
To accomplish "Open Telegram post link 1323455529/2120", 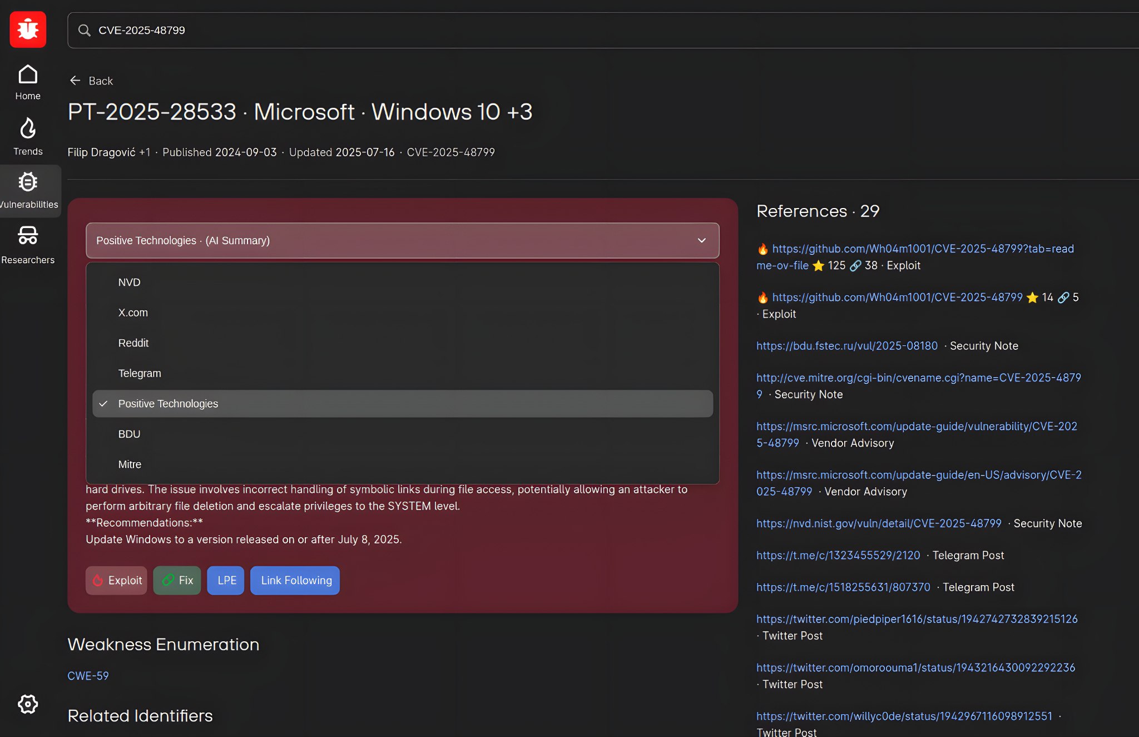I will click(x=838, y=555).
